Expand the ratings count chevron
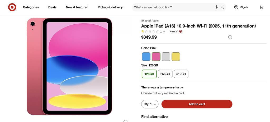Viewport: 270px width, 122px height. (164, 31)
